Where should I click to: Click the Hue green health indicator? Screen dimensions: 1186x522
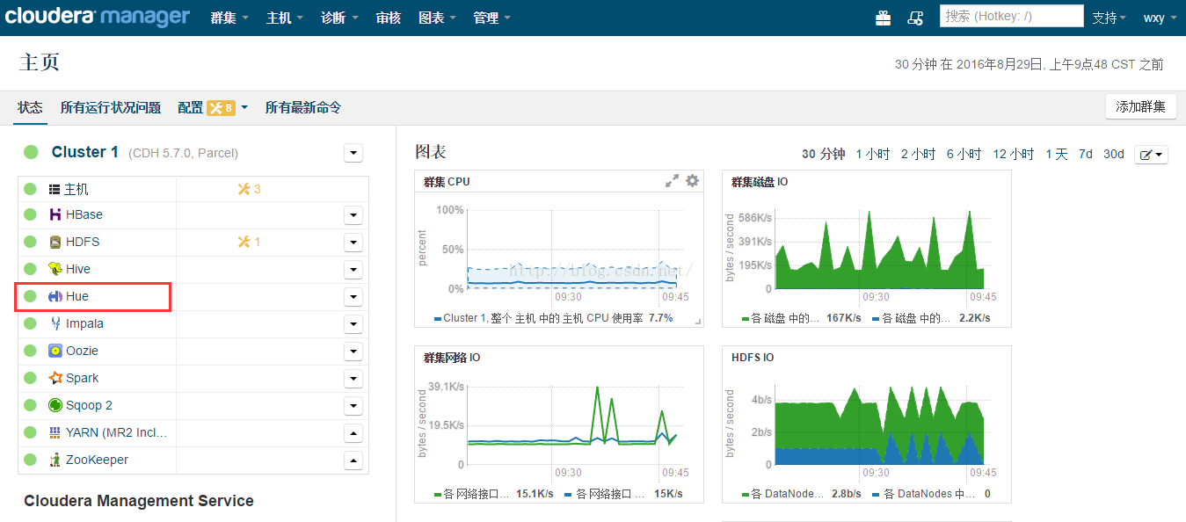pos(31,296)
